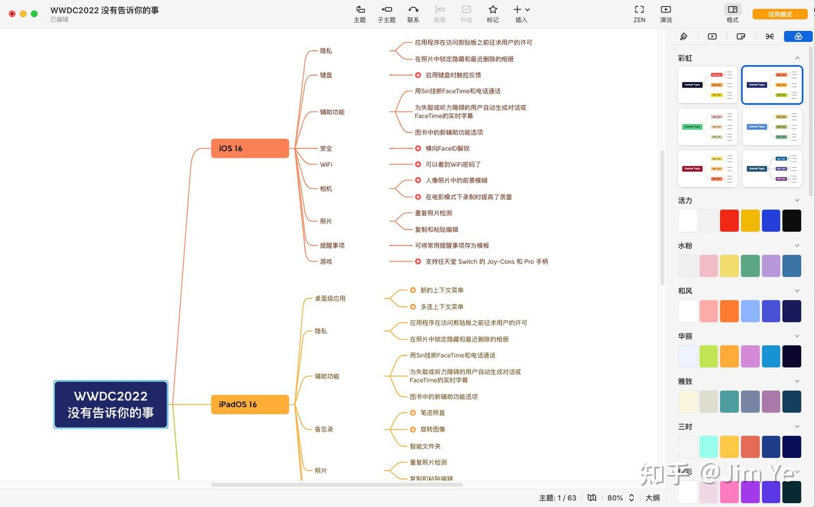Enter ZEN mode from the toolbar
This screenshot has width=815, height=507.
[639, 14]
